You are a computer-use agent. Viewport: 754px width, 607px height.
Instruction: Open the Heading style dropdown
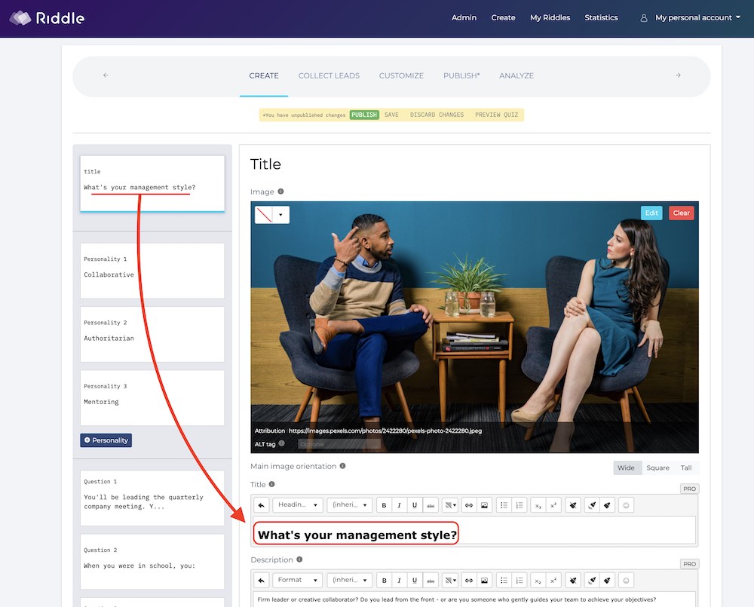point(298,505)
